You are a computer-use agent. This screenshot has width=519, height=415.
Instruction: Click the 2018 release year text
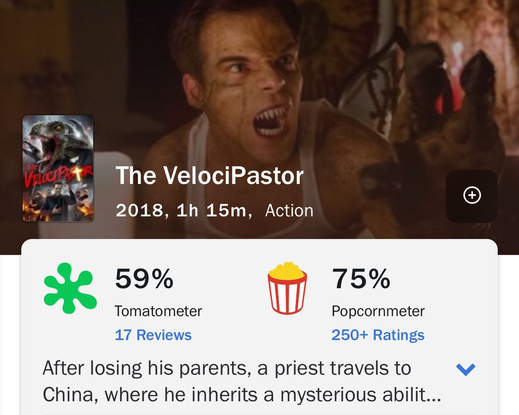pyautogui.click(x=136, y=211)
